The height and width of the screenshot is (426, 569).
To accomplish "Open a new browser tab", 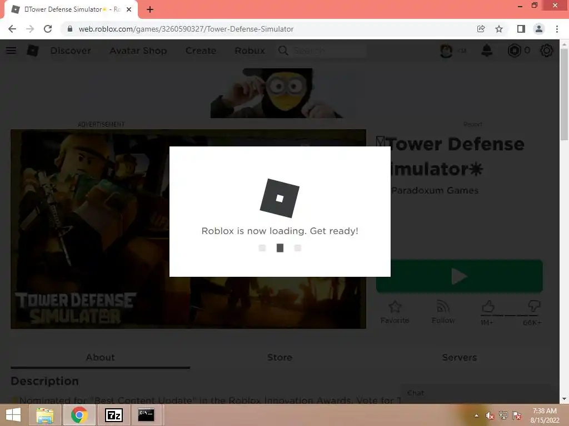I will pos(150,10).
